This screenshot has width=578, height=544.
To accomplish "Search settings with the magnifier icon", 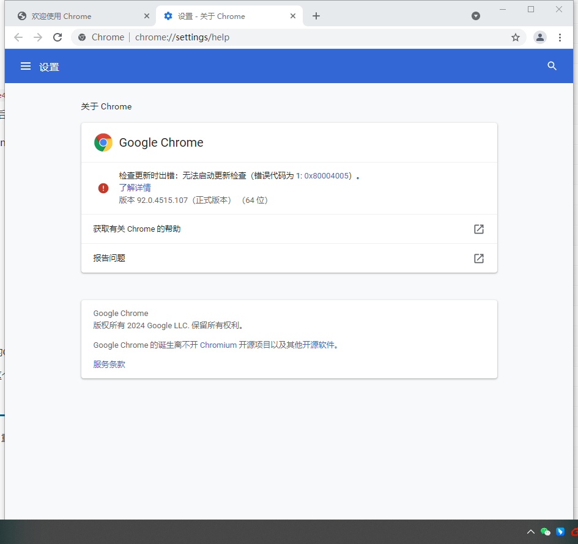I will [552, 66].
